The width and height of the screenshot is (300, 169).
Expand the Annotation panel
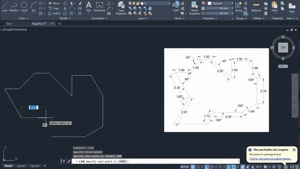pos(99,18)
